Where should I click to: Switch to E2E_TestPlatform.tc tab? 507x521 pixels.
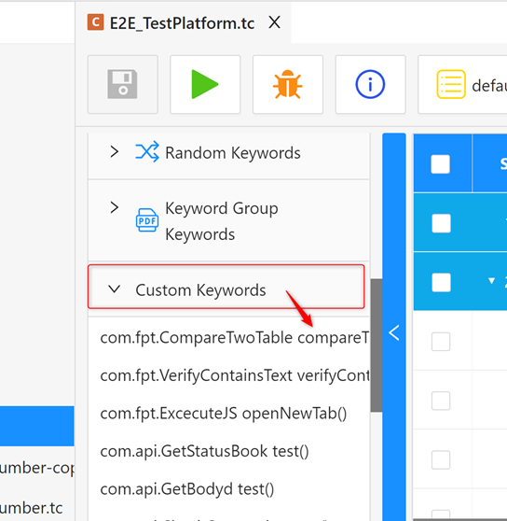click(x=182, y=23)
